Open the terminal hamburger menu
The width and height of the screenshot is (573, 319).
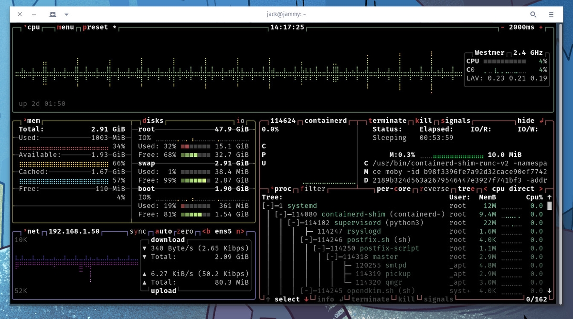pos(552,14)
